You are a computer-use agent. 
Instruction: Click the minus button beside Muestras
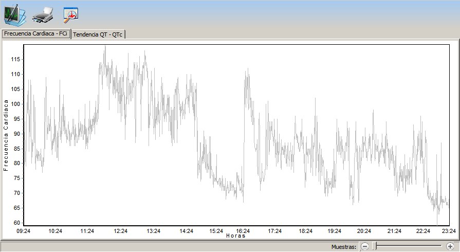point(364,247)
